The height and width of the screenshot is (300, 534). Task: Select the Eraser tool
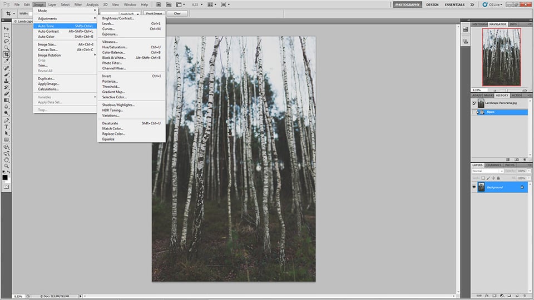point(6,93)
